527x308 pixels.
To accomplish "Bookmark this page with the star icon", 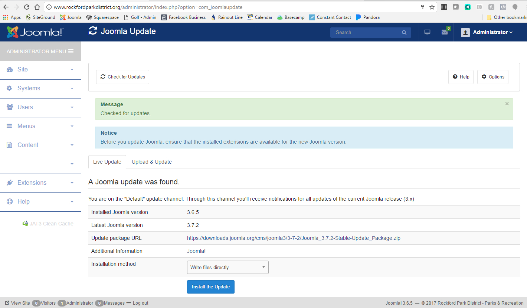I will [432, 7].
